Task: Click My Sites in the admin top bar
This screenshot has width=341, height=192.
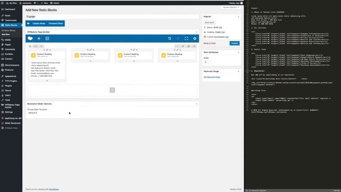Action: [12, 3]
